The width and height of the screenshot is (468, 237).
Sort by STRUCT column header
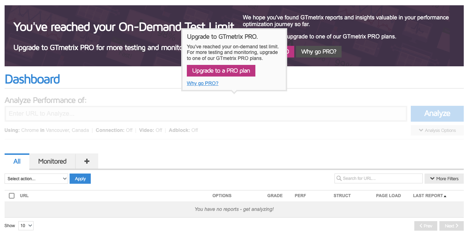point(342,196)
